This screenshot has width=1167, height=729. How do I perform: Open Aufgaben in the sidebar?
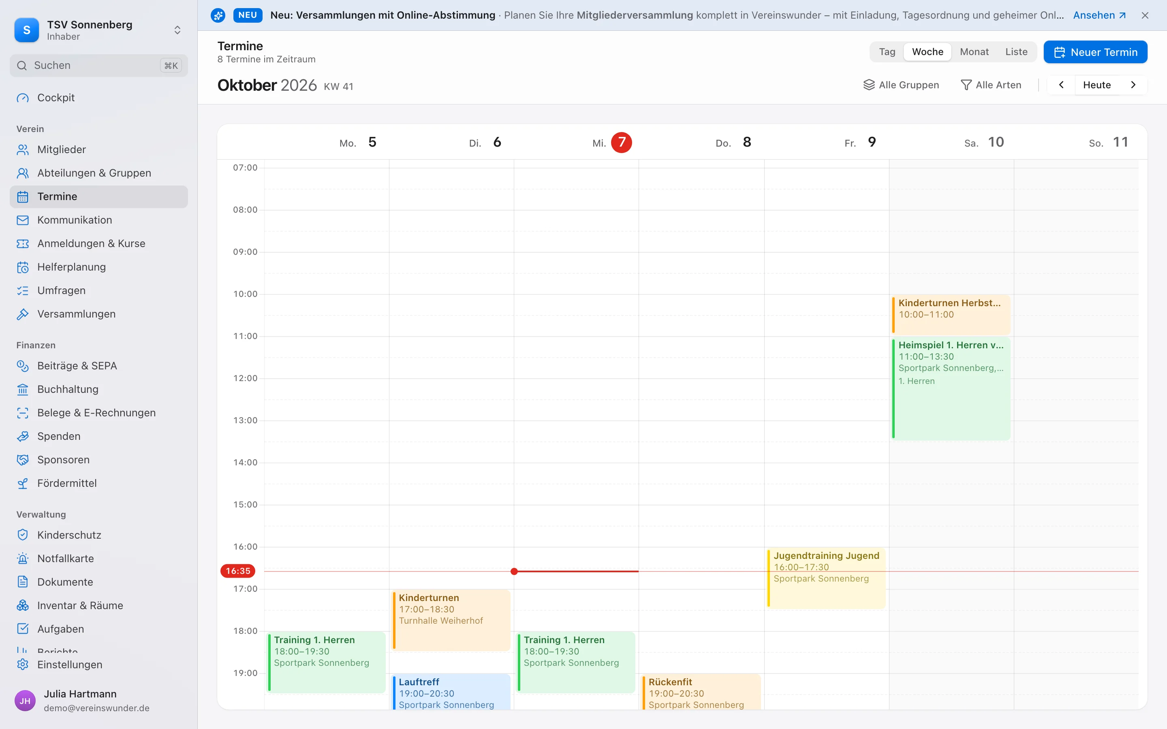[98, 629]
